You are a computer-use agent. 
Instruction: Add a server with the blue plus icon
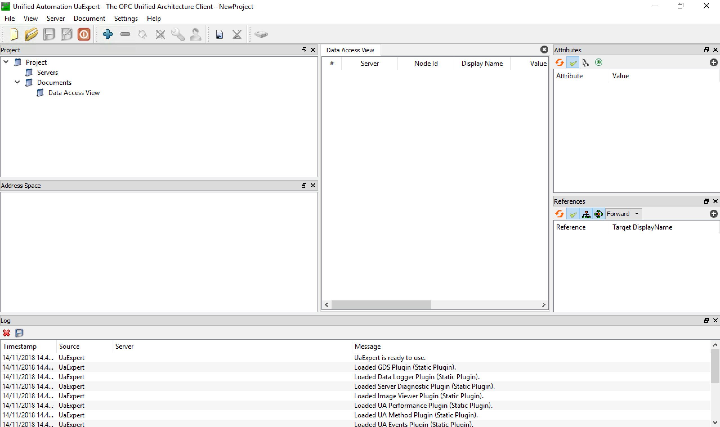[x=108, y=34]
